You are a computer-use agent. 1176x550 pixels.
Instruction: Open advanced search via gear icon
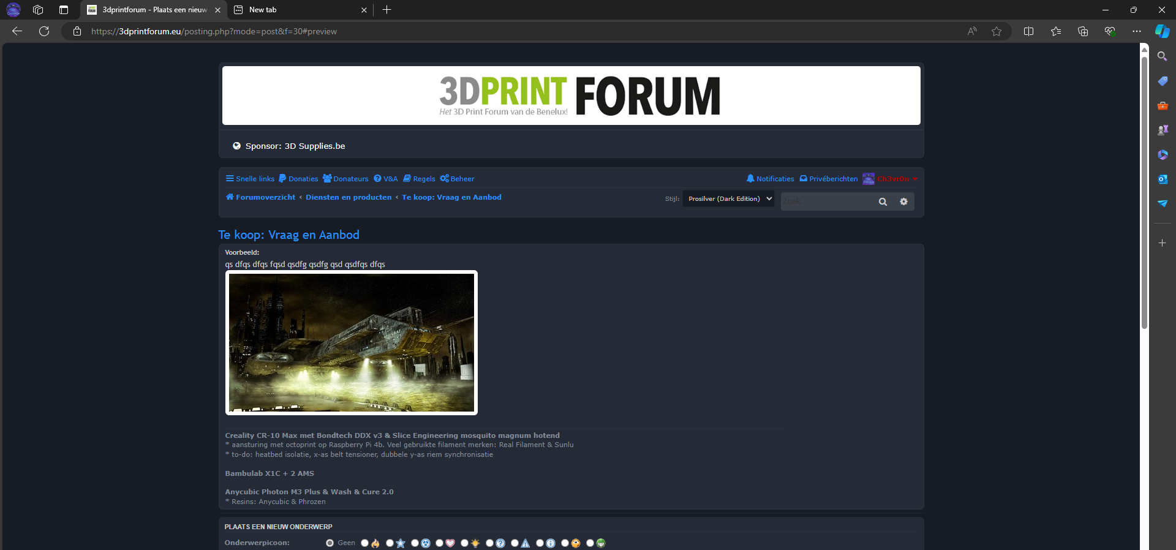pyautogui.click(x=903, y=202)
